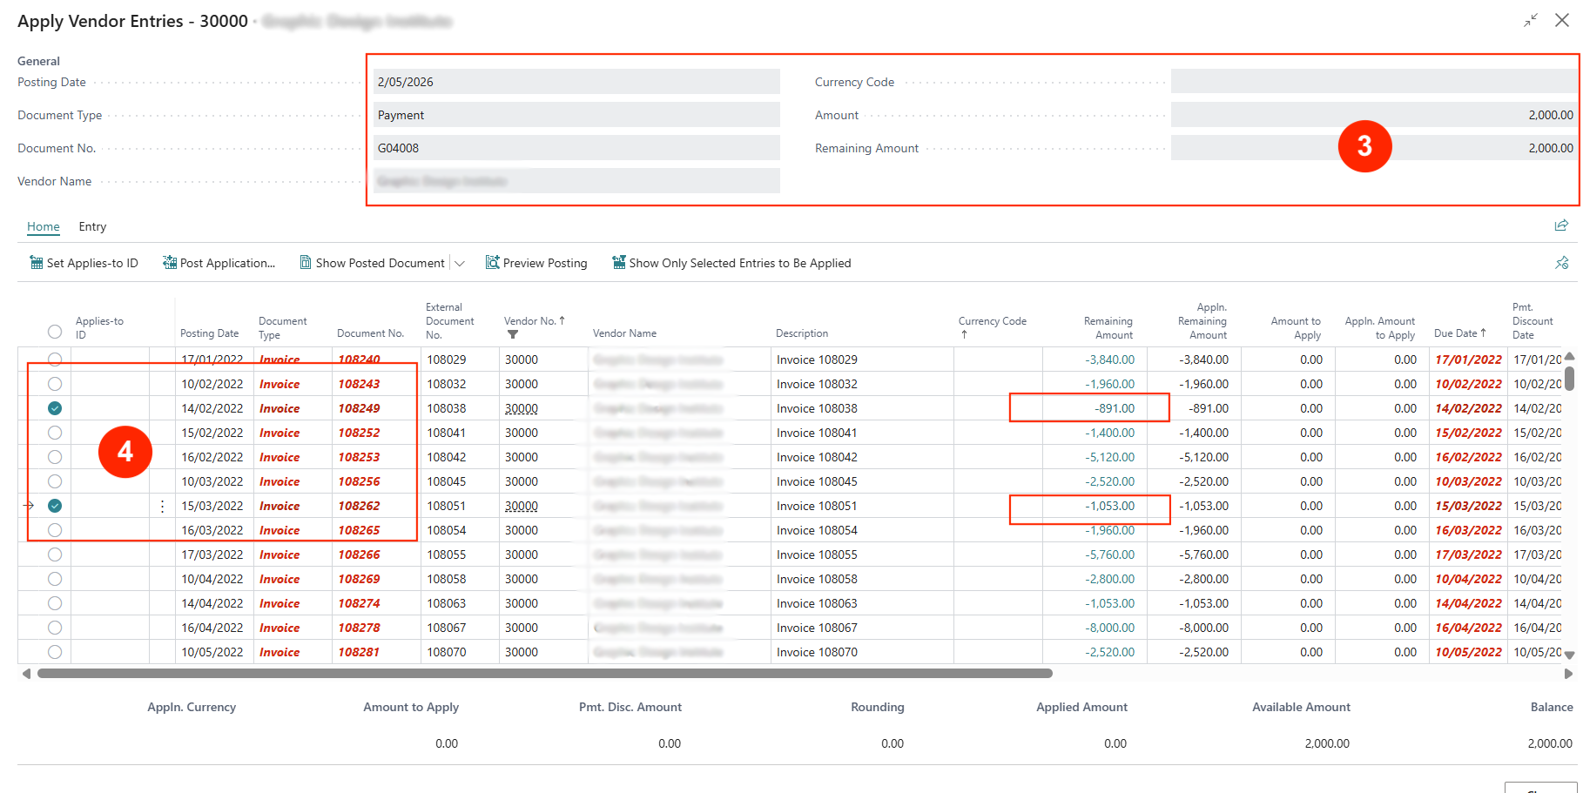Select the row for invoice 108243

[55, 384]
